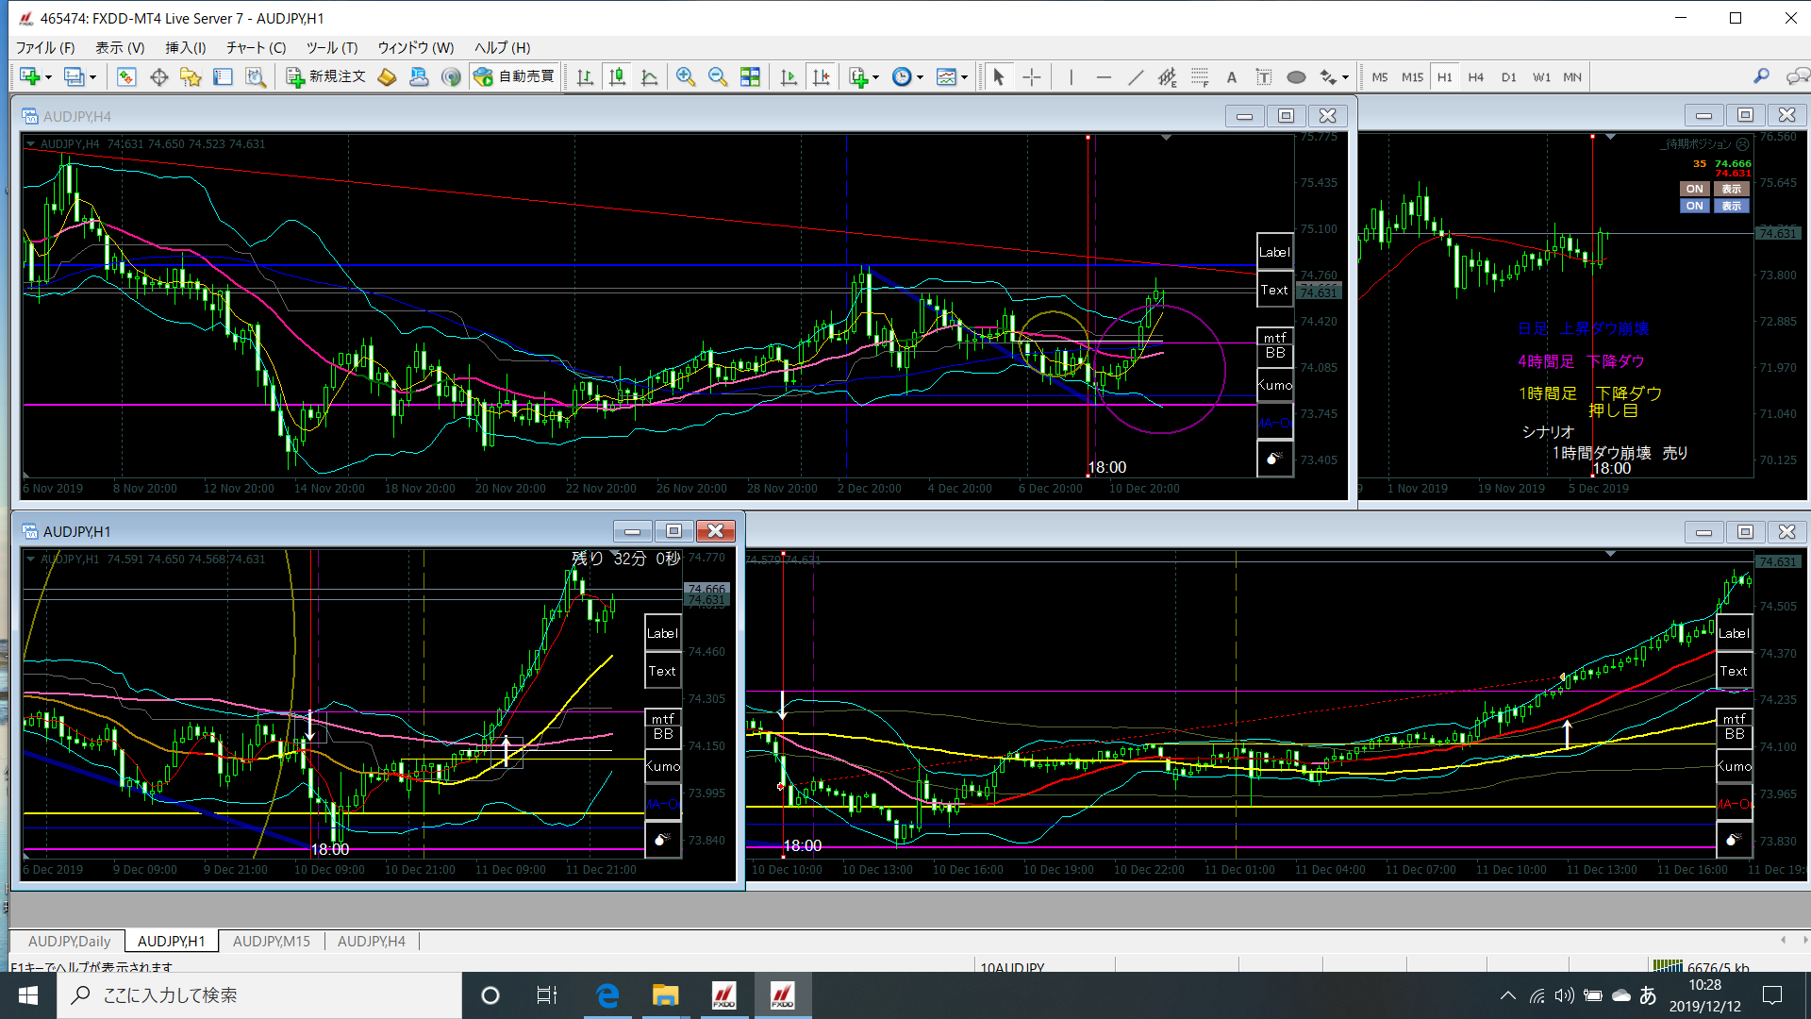Select the text label tool
This screenshot has width=1811, height=1019.
pyautogui.click(x=1264, y=77)
